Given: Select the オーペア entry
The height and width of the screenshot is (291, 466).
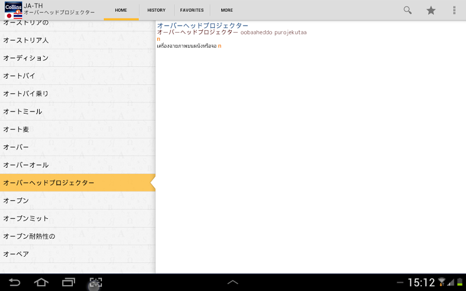Looking at the screenshot, I should tap(77, 254).
